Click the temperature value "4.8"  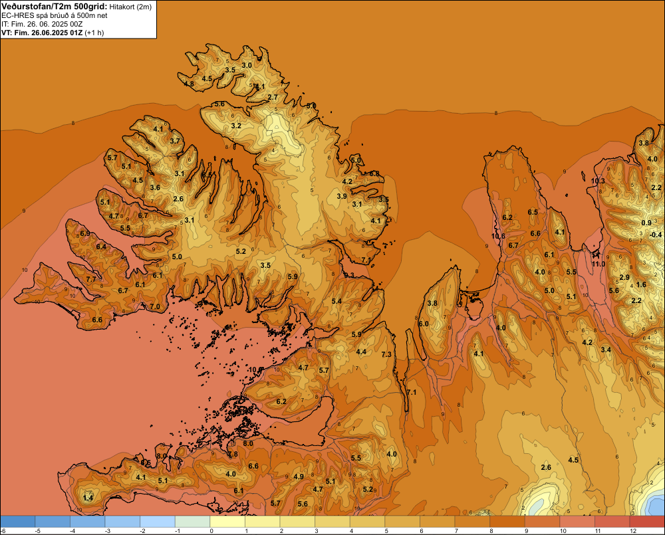[189, 84]
